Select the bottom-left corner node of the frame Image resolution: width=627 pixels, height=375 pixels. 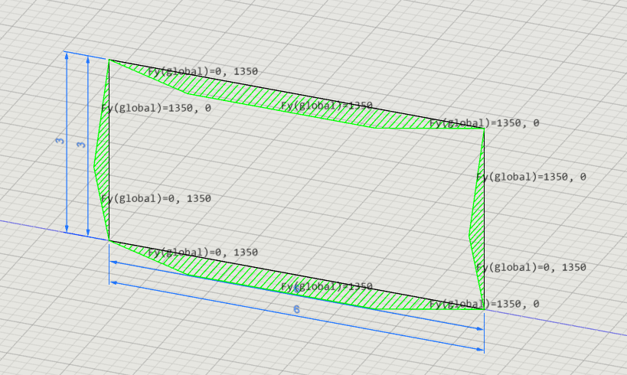[109, 240]
